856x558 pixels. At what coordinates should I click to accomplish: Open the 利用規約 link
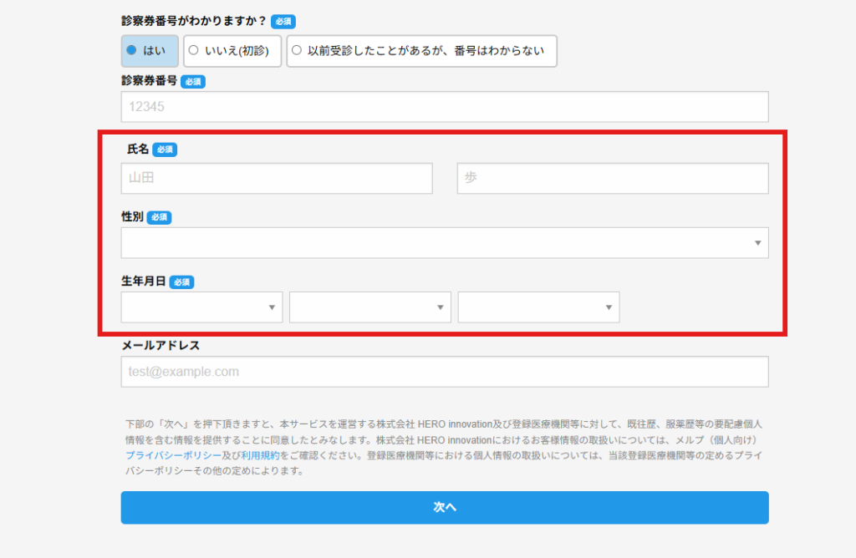[260, 455]
